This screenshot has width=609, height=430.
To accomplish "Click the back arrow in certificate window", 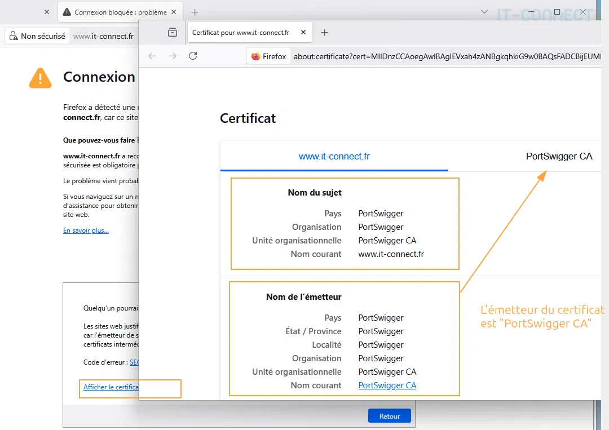I will (x=152, y=56).
